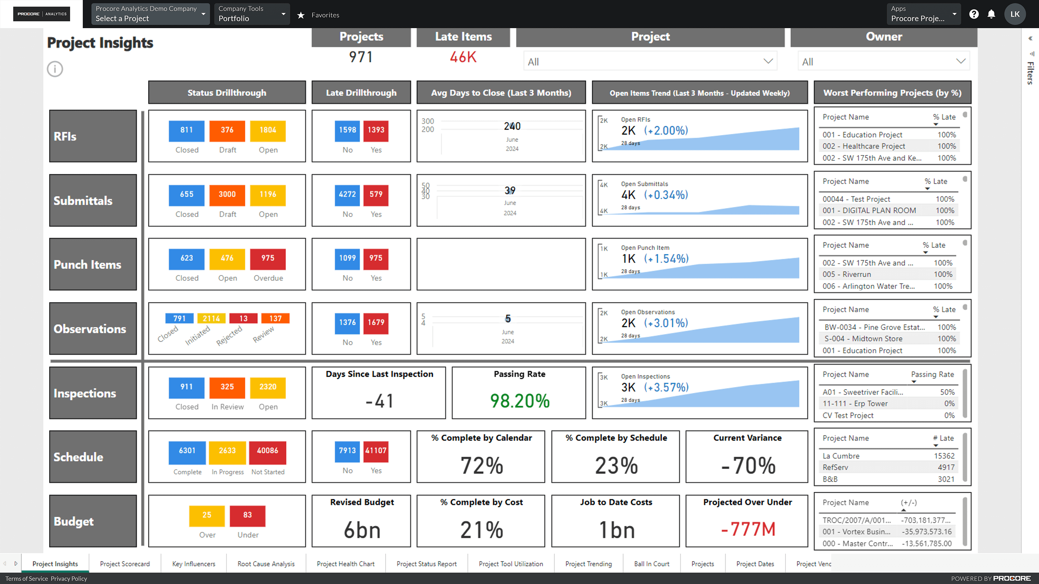Viewport: 1039px width, 584px height.
Task: Open the notifications bell
Action: click(x=991, y=14)
